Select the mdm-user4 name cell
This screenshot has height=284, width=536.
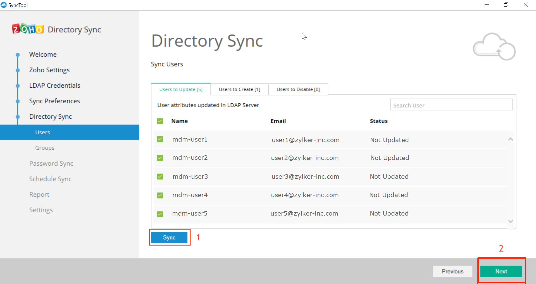tap(190, 195)
